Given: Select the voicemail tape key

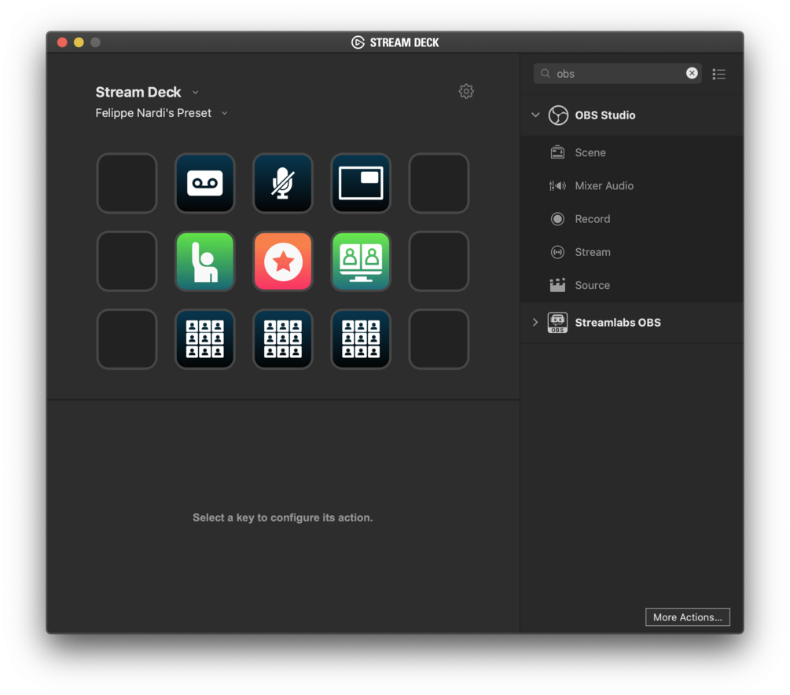Looking at the screenshot, I should (x=204, y=183).
